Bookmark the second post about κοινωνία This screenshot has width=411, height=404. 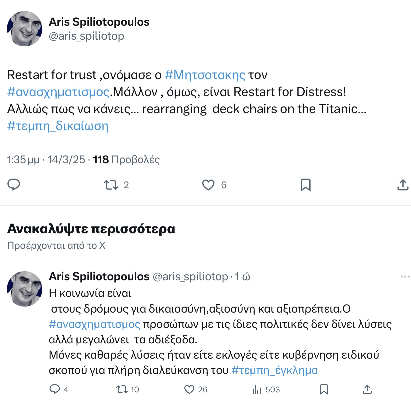pos(324,389)
